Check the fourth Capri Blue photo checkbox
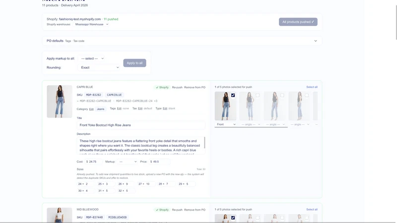 (x=307, y=95)
